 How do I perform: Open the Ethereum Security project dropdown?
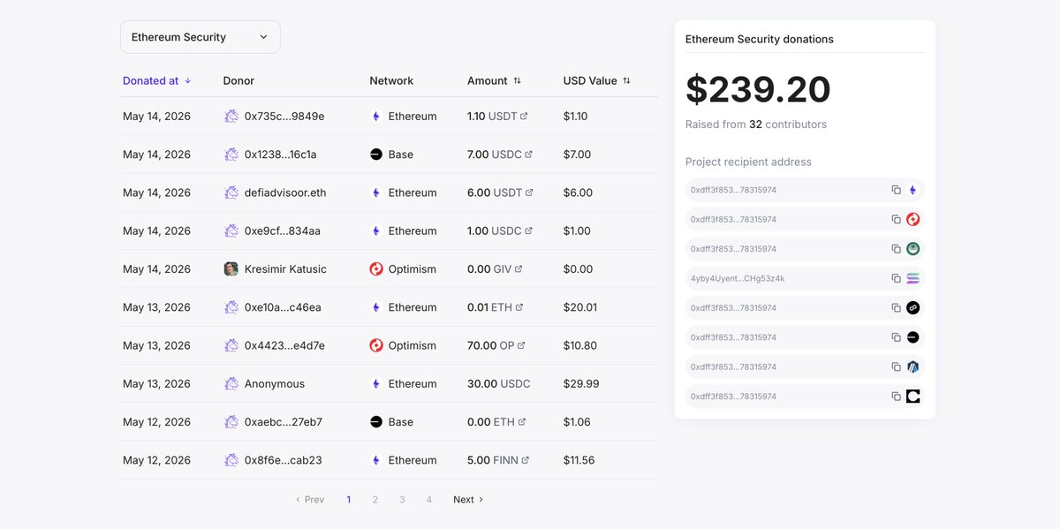coord(201,37)
